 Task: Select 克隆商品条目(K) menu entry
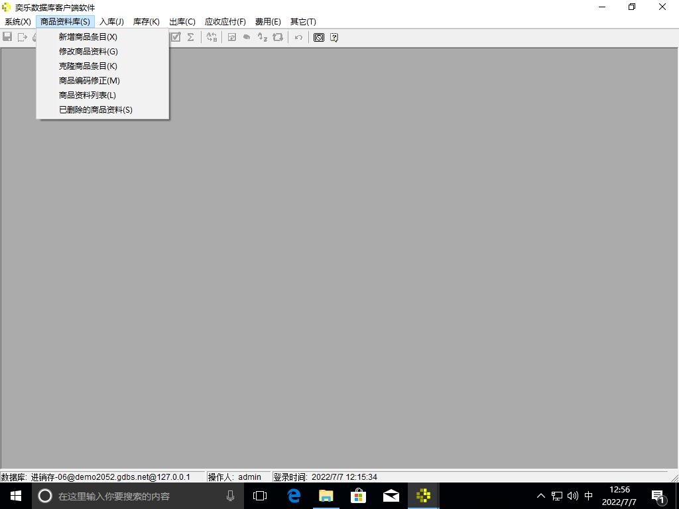(x=88, y=66)
